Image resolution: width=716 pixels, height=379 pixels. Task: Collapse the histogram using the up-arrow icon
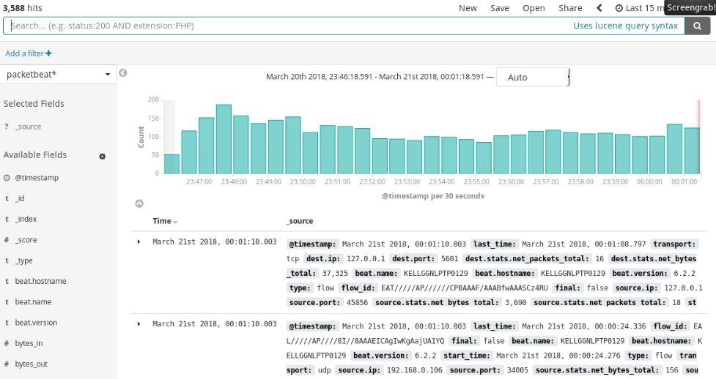tap(139, 203)
